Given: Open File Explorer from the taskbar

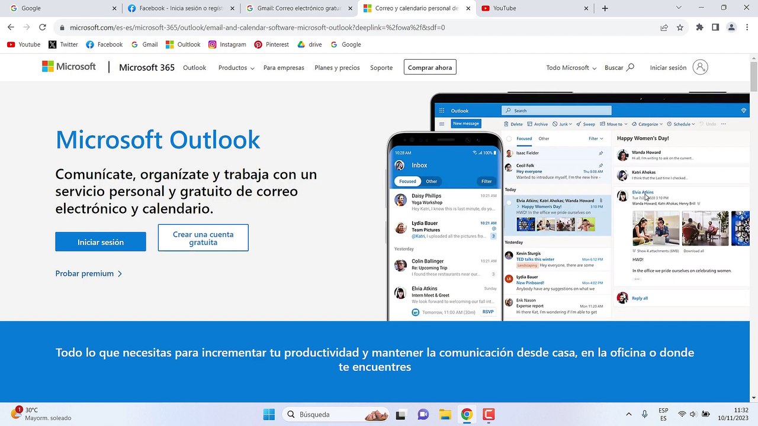Looking at the screenshot, I should coord(445,414).
